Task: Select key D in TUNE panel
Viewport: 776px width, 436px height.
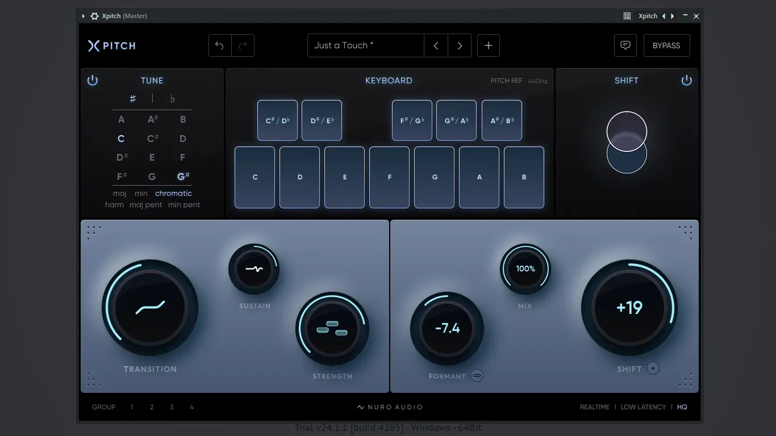Action: pos(183,139)
